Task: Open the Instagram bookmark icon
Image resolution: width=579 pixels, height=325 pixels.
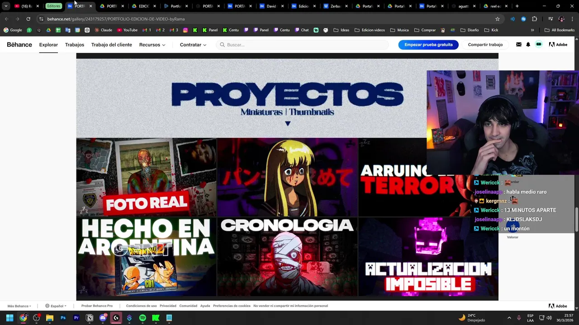Action: 185,30
